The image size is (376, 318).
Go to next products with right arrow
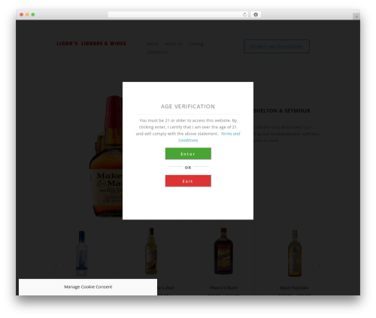point(320,266)
